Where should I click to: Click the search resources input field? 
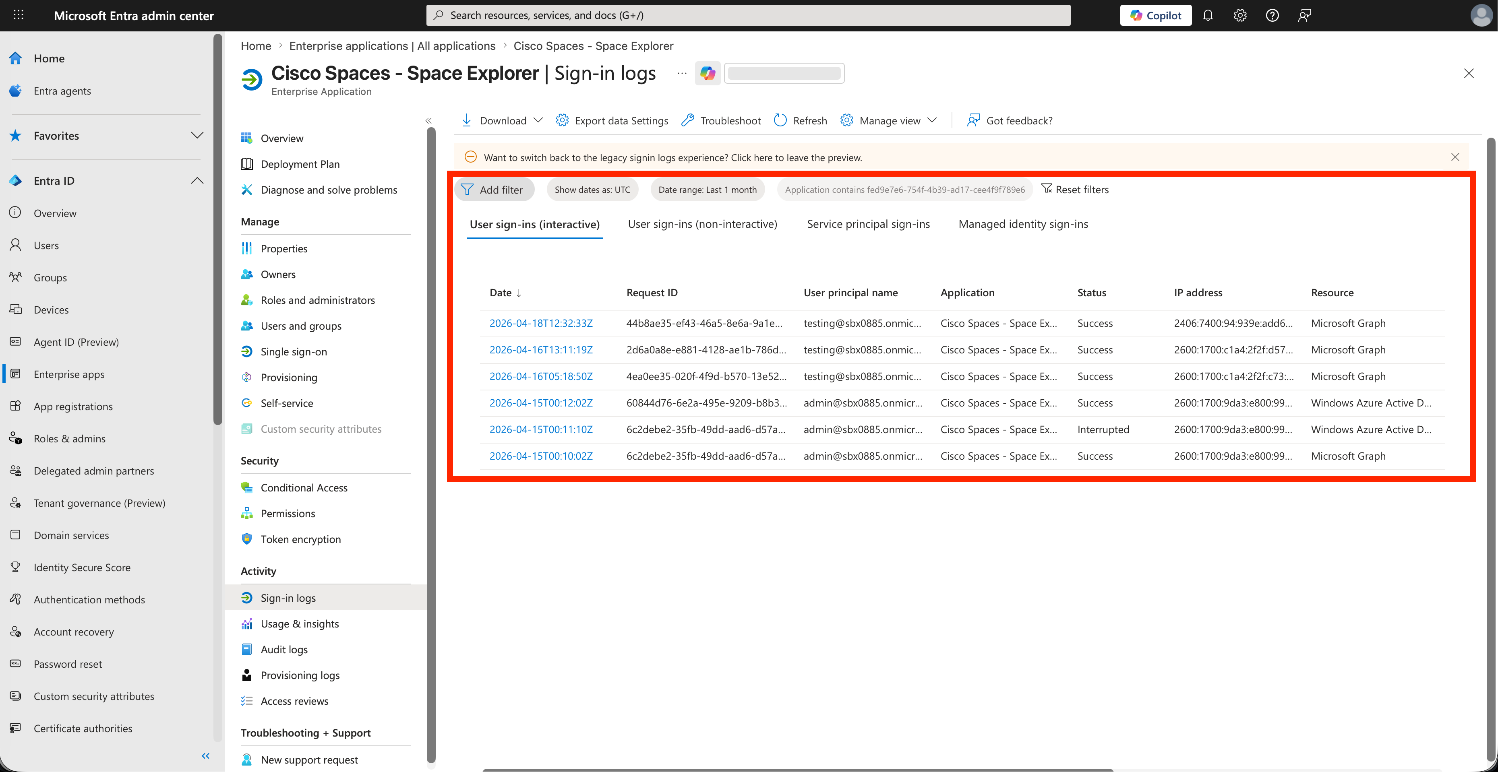(x=748, y=15)
